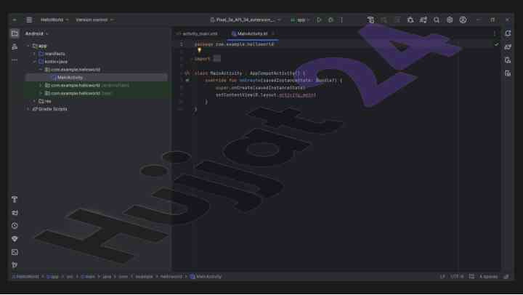This screenshot has width=523, height=295.
Task: Expand Gradle Scripts node
Action: click(x=28, y=109)
